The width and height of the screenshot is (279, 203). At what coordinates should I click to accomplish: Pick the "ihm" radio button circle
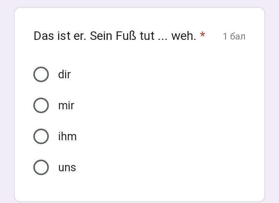(x=41, y=136)
